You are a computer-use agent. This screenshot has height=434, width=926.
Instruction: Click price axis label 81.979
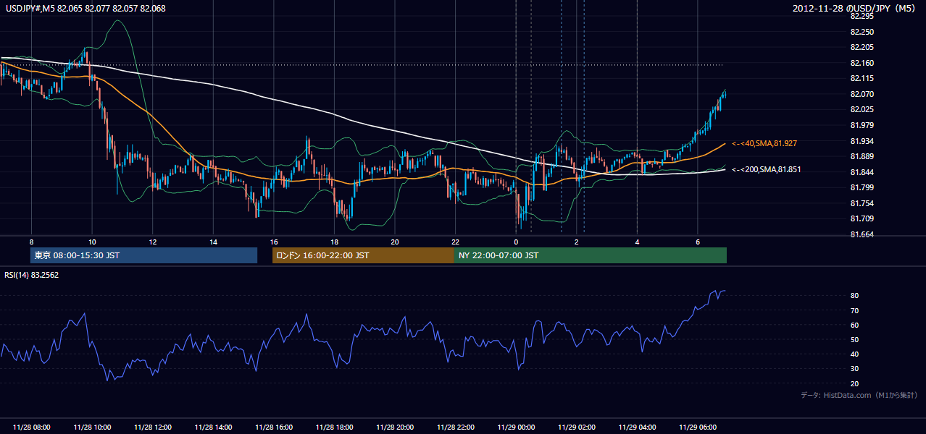pyautogui.click(x=861, y=125)
